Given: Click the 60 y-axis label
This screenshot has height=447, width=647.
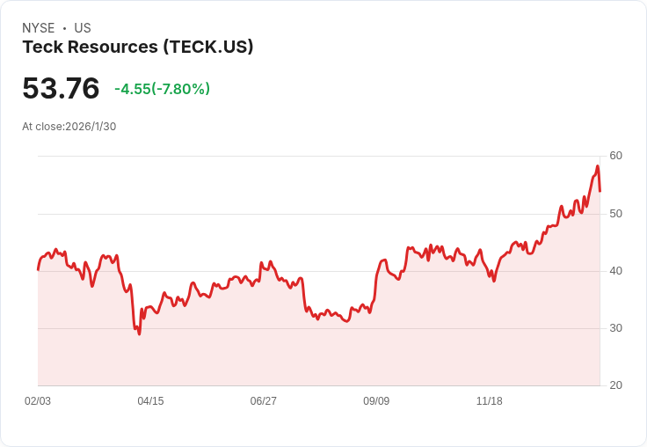Looking at the screenshot, I should (615, 156).
